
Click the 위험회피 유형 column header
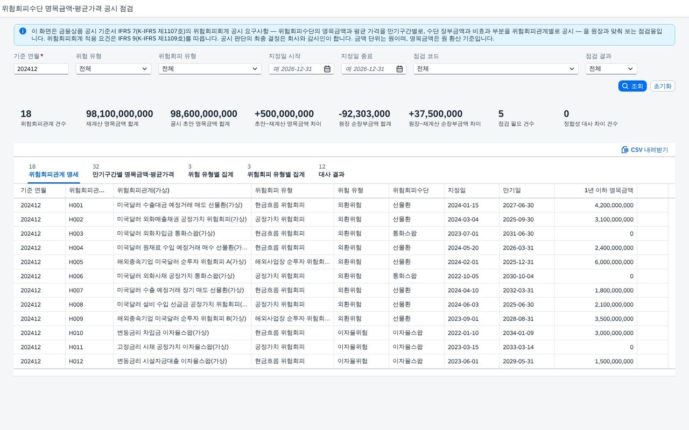(x=292, y=190)
